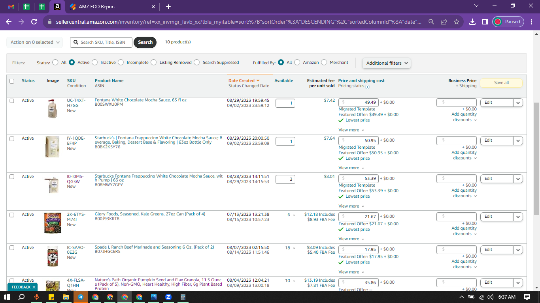Select the Incomplete status radio button
Image resolution: width=540 pixels, height=303 pixels.
pyautogui.click(x=121, y=62)
